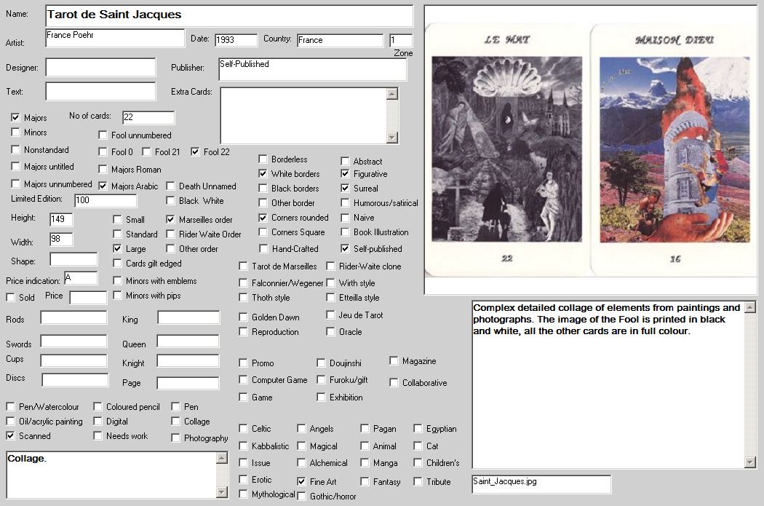The height and width of the screenshot is (506, 764).
Task: Disable the Fine Art theme checkbox
Action: tap(301, 481)
